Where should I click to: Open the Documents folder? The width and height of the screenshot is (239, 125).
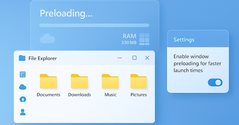pos(48,81)
